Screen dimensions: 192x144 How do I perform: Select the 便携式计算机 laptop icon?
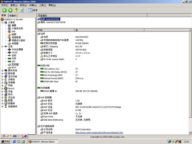coord(9,41)
